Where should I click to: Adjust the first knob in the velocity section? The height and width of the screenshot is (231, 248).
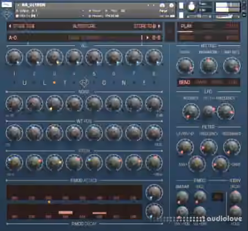point(185,65)
